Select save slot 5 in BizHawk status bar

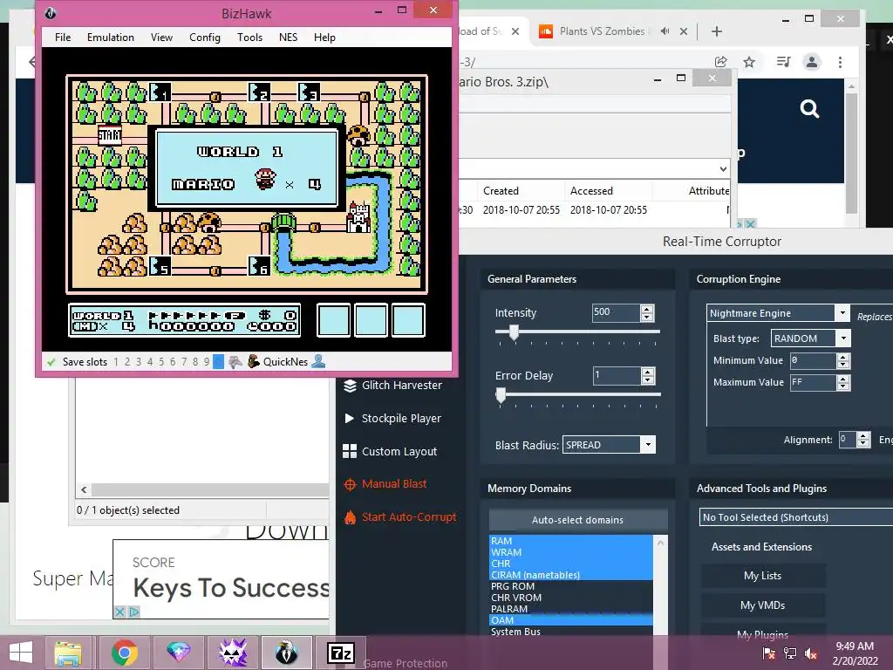pos(161,362)
